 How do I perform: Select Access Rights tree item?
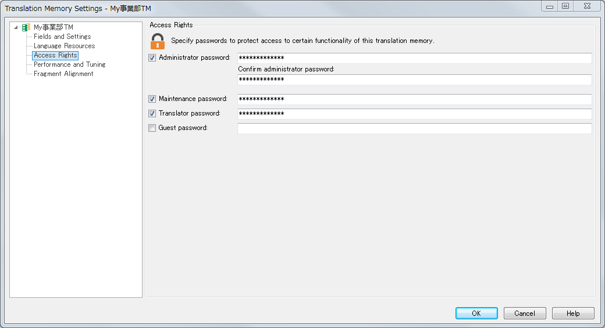coord(55,55)
